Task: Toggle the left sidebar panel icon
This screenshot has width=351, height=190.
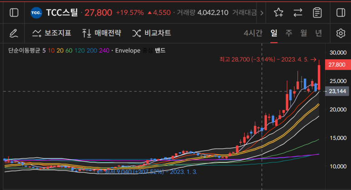Action: [14, 13]
